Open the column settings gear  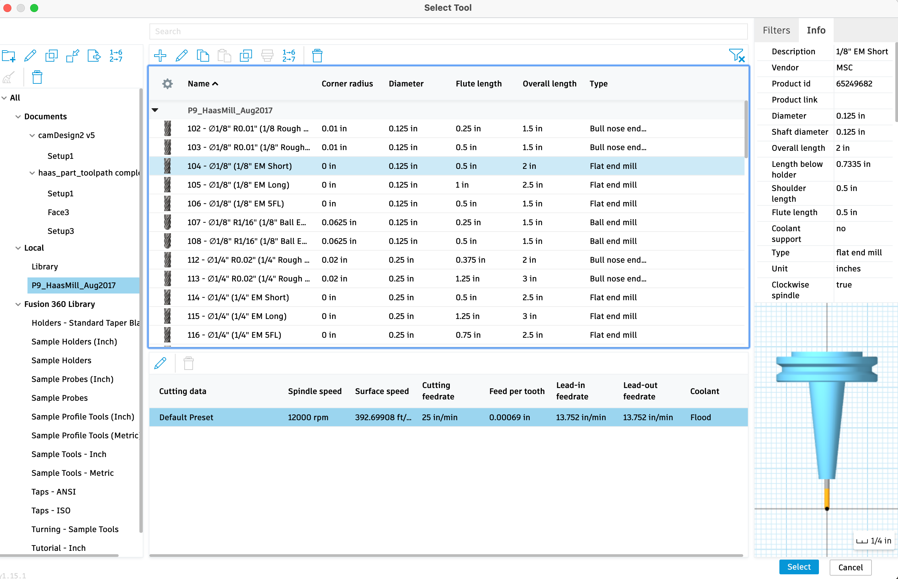click(x=167, y=83)
